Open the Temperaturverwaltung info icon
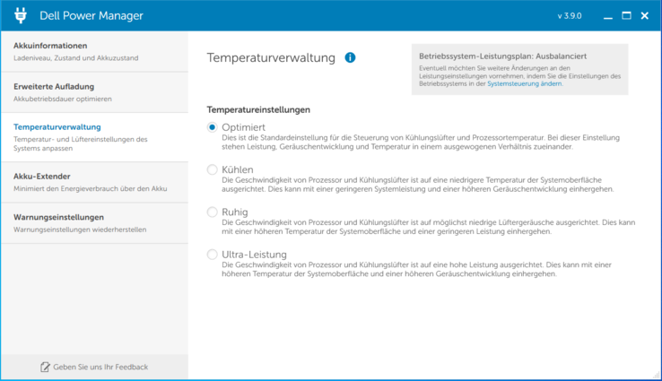Image resolution: width=662 pixels, height=381 pixels. 350,57
